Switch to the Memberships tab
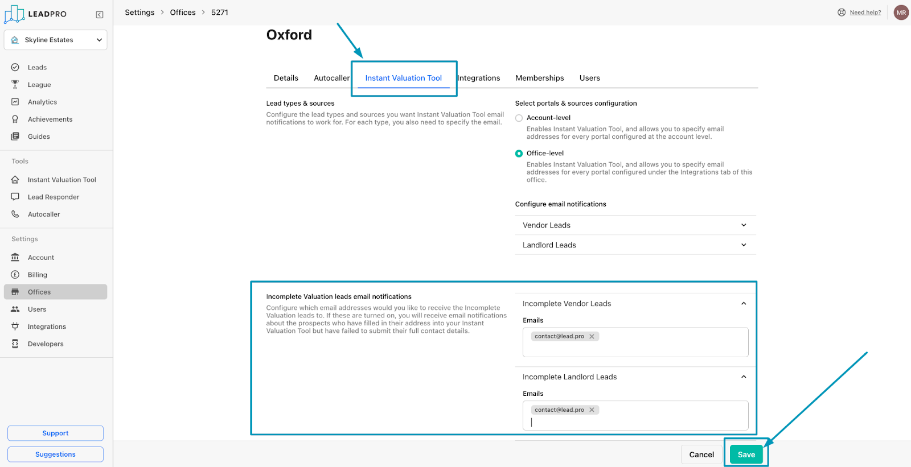 click(x=539, y=78)
